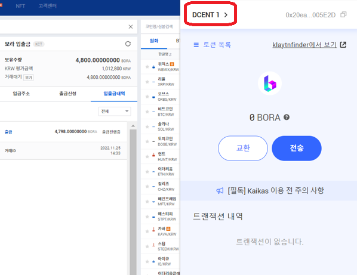Select the 원화 market tab
Image resolution: width=357 pixels, height=275 pixels.
(x=154, y=41)
